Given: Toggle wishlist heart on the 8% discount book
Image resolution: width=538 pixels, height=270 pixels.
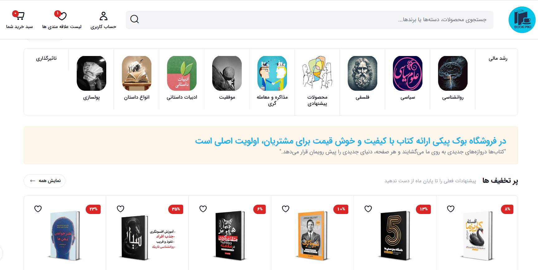Looking at the screenshot, I should point(451,209).
